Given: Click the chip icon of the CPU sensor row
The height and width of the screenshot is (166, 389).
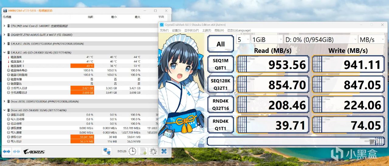Looking at the screenshot, I should click(8, 26).
